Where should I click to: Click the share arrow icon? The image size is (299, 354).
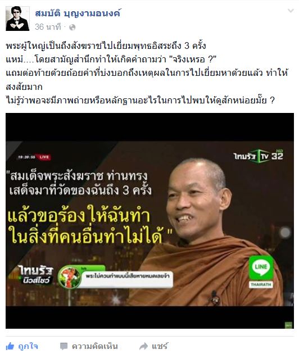143,346
